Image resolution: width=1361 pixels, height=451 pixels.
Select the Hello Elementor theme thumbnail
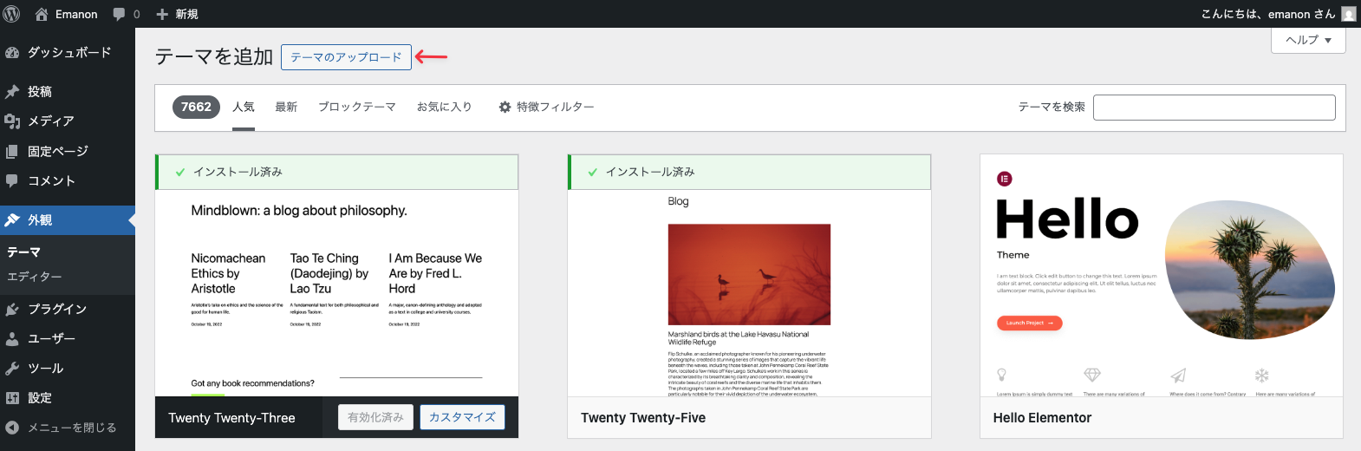click(x=1161, y=278)
